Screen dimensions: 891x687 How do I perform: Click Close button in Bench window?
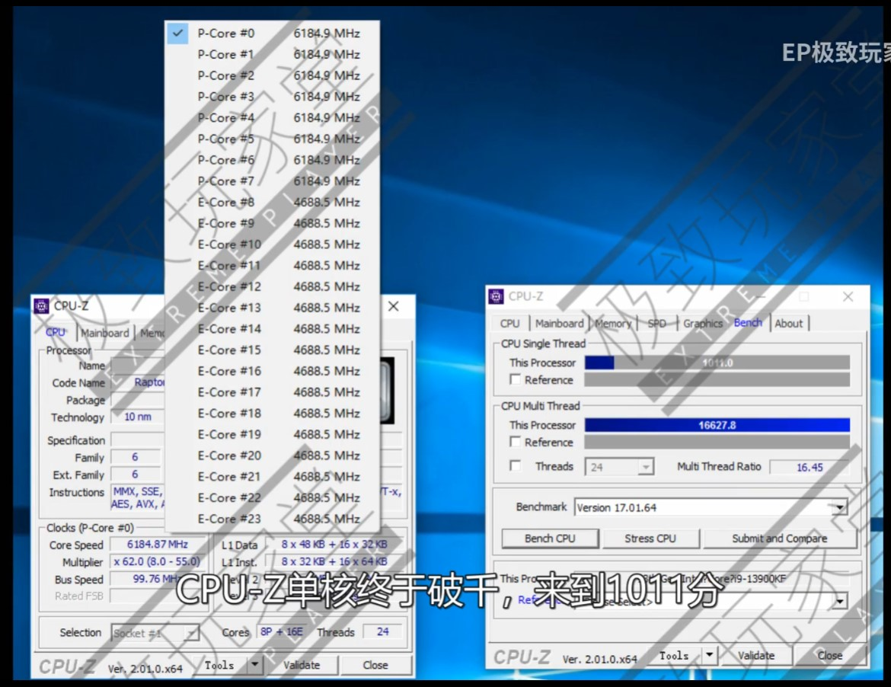829,655
